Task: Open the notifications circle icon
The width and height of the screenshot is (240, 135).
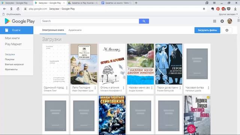Action: [222, 21]
